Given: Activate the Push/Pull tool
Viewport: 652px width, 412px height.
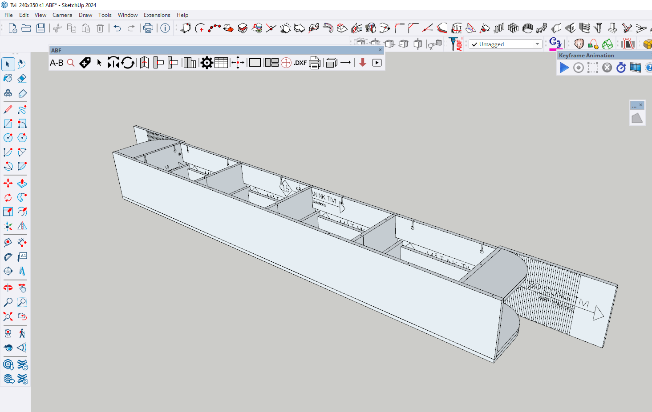Looking at the screenshot, I should point(22,183).
